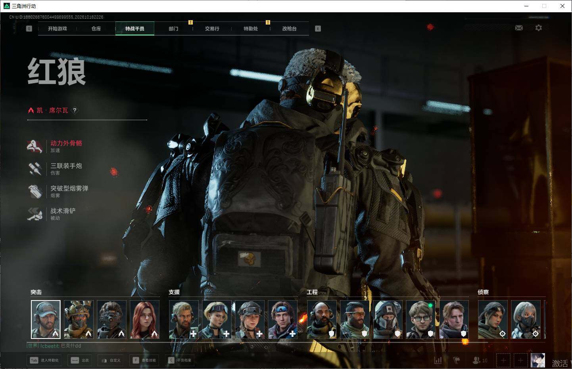Select the first 突击 operator with cap
The image size is (572, 369).
point(46,320)
